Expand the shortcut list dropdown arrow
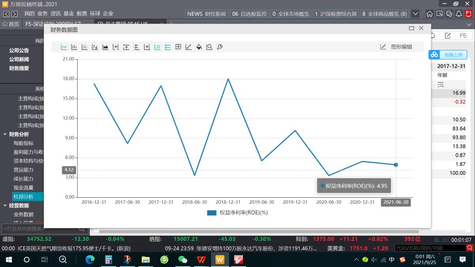Image resolution: width=475 pixels, height=267 pixels. (x=415, y=14)
